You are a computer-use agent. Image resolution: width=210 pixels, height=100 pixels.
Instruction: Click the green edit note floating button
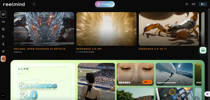pos(203,50)
